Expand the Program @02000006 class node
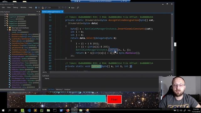 tap(5, 19)
